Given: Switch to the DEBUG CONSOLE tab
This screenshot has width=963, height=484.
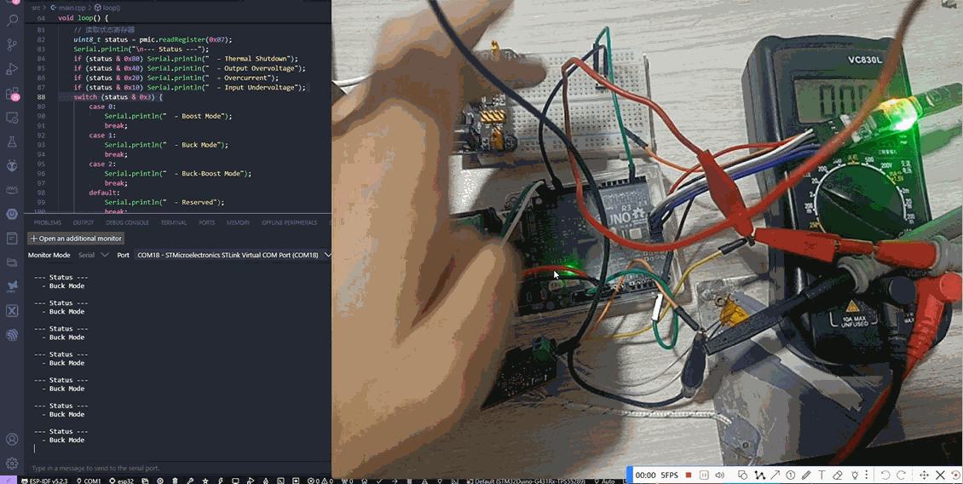Looking at the screenshot, I should click(x=127, y=222).
